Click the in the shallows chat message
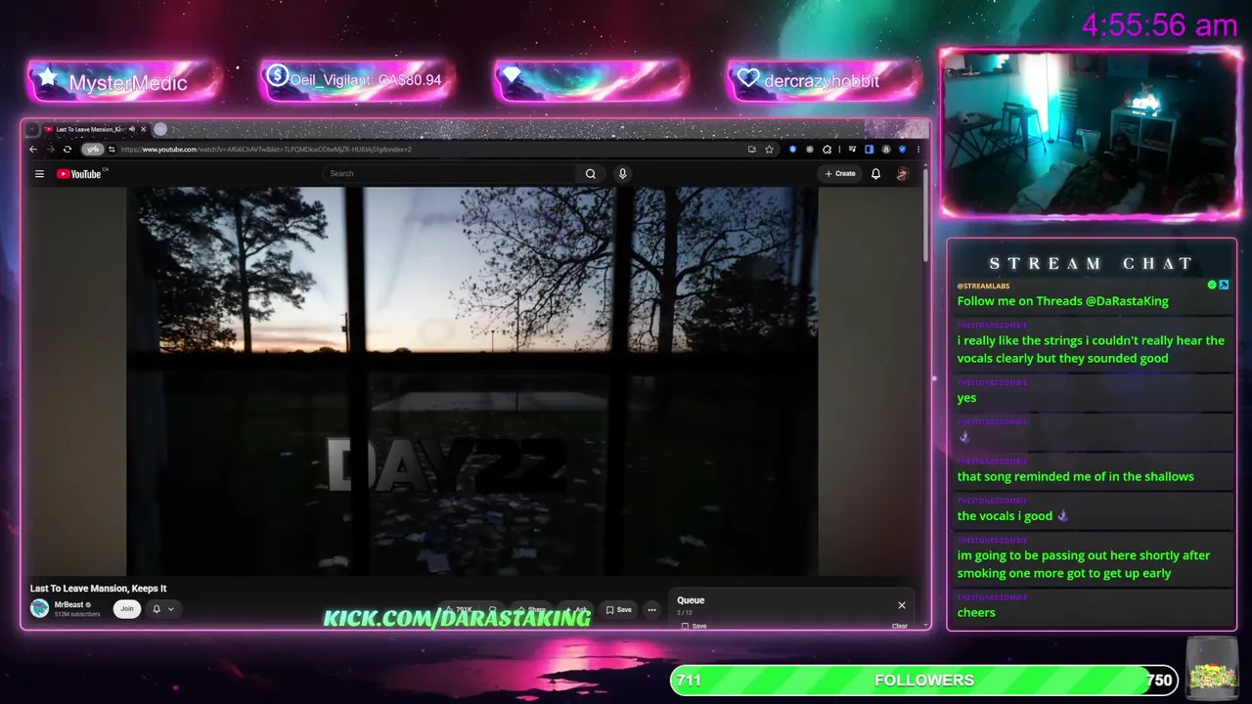1252x704 pixels. pyautogui.click(x=1075, y=476)
